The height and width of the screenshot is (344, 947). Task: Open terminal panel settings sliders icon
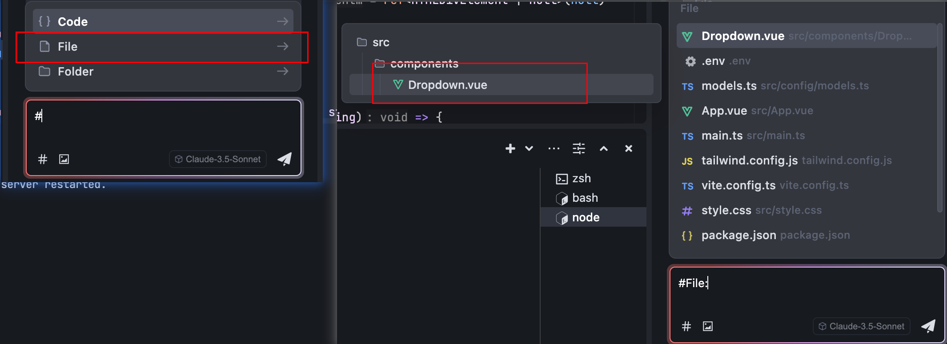578,148
